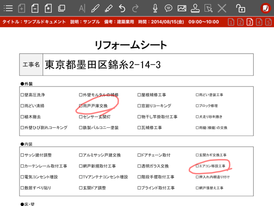The image size is (274, 206).
Task: Check the 雨どい清掃 checkbox
Action: 22,106
